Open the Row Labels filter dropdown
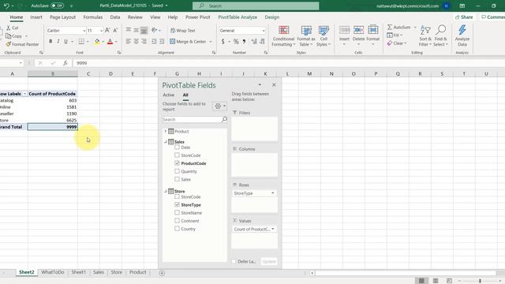505x284 pixels. [x=24, y=94]
